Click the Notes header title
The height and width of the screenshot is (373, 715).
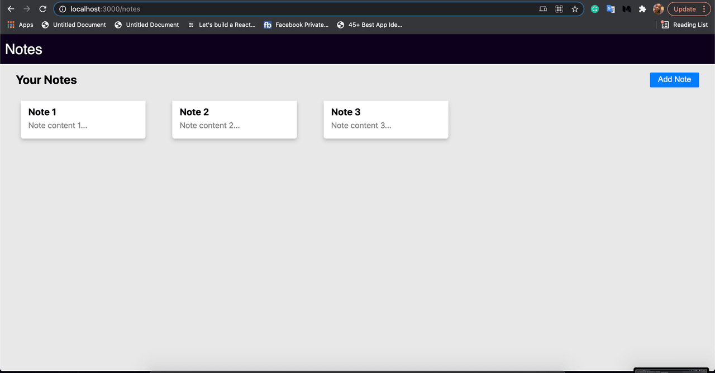click(23, 49)
